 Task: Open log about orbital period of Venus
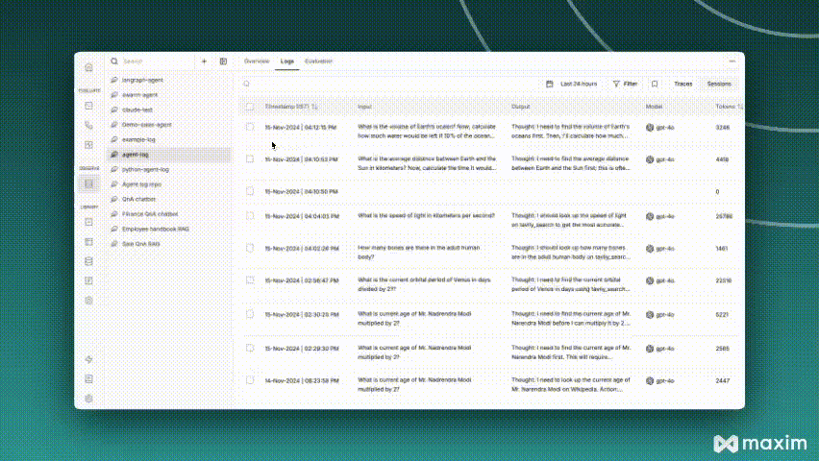[424, 284]
